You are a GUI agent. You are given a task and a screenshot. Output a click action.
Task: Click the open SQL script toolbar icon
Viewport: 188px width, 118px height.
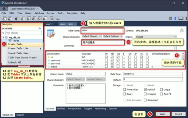coord(10,18)
